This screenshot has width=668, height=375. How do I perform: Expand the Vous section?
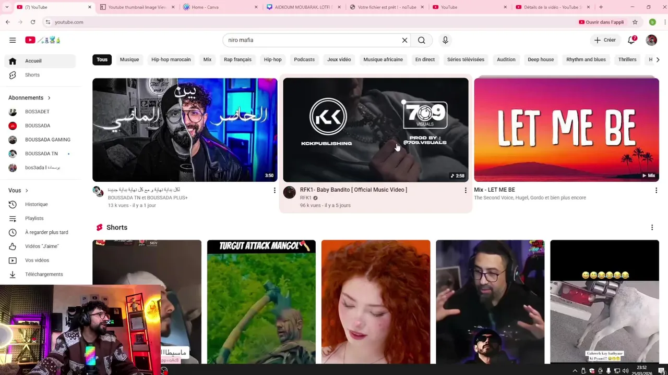pos(18,191)
